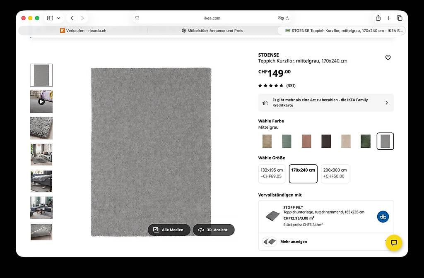This screenshot has height=278, width=424.
Task: Open the (331) reviews rating
Action: coord(277,86)
